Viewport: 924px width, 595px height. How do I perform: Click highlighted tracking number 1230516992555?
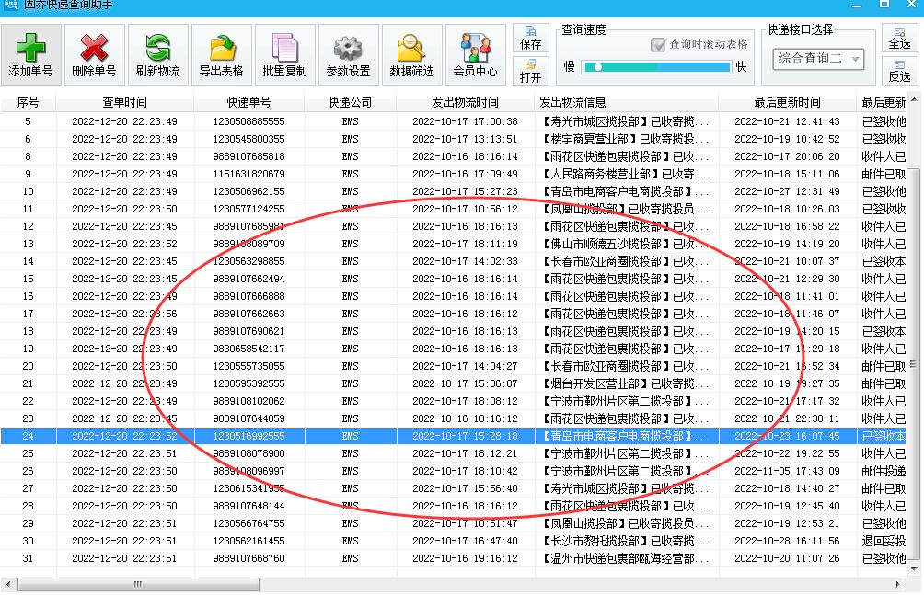click(248, 437)
